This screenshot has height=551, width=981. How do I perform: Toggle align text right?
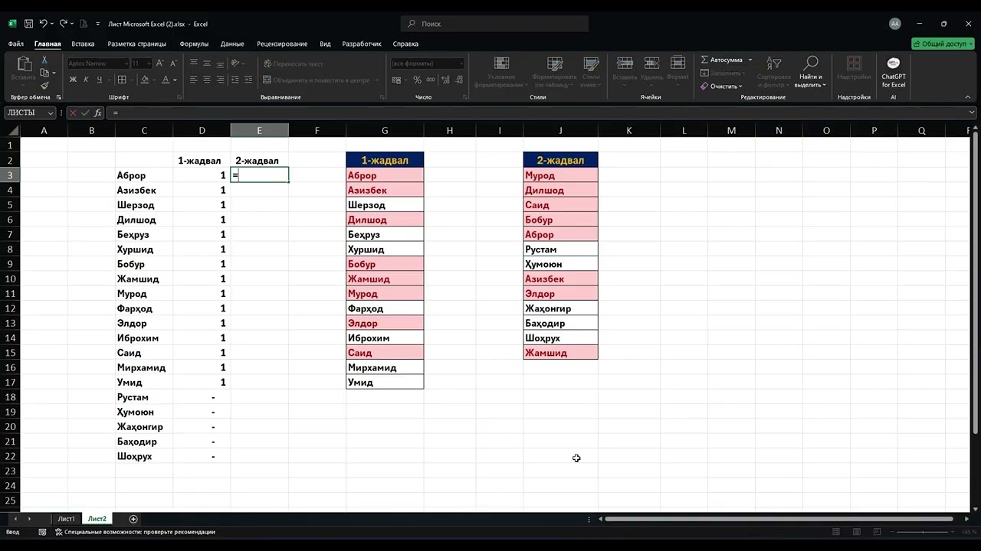pos(220,80)
